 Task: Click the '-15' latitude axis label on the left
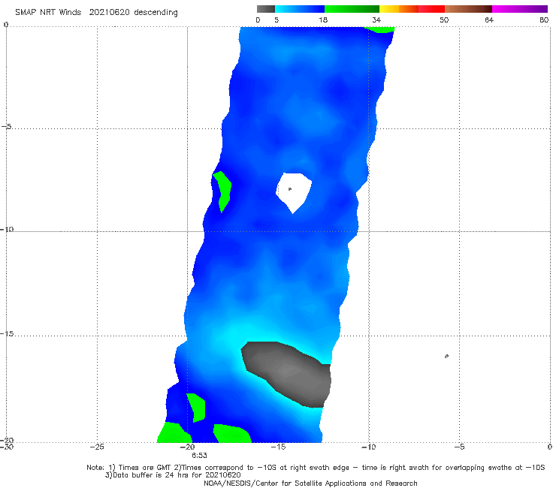[x=7, y=334]
